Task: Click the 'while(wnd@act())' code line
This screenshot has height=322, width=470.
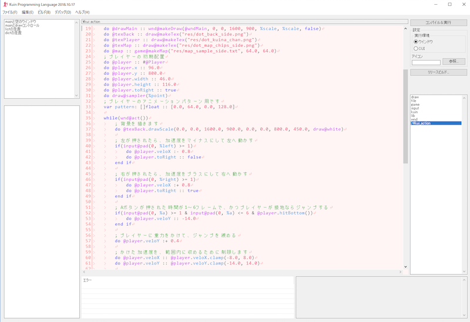Action: [x=126, y=118]
